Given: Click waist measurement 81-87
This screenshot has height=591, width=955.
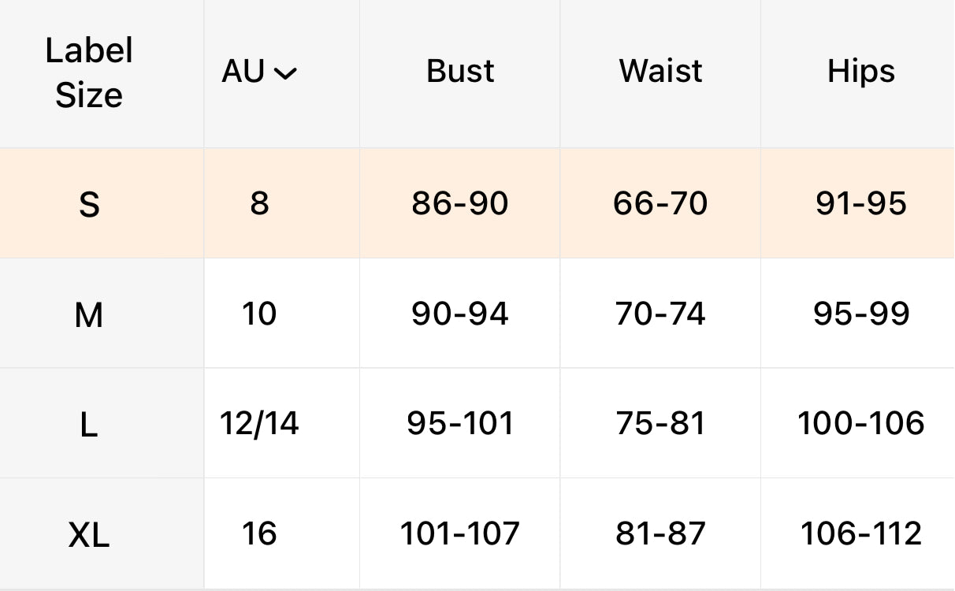Looking at the screenshot, I should point(660,533).
